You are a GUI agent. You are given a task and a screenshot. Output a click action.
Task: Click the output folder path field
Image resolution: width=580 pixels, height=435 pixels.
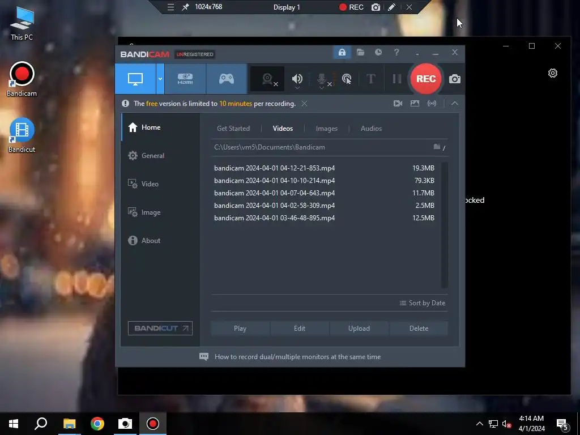click(321, 147)
